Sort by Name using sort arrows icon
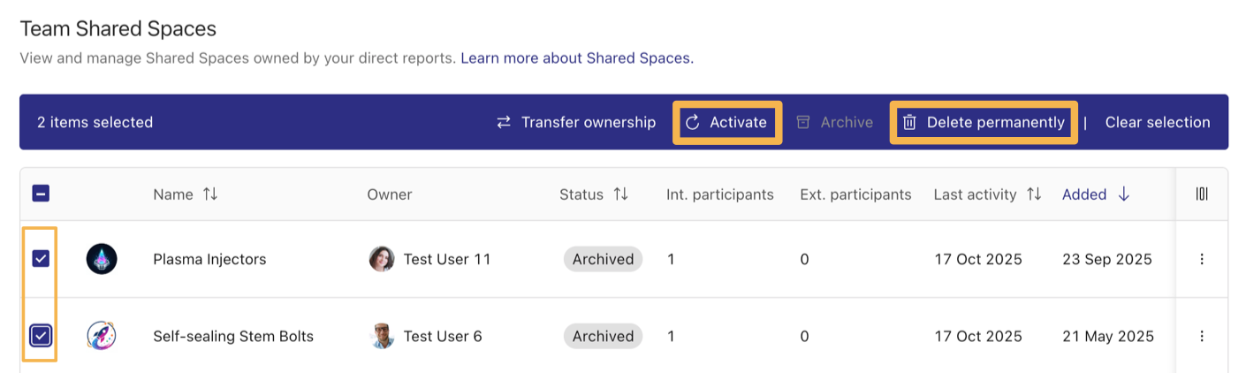Viewport: 1246px width, 373px height. coord(210,194)
